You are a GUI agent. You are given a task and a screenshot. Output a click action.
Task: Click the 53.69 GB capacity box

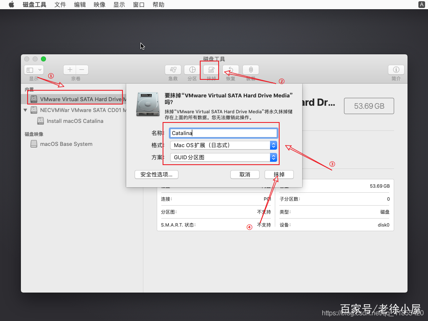tap(369, 106)
